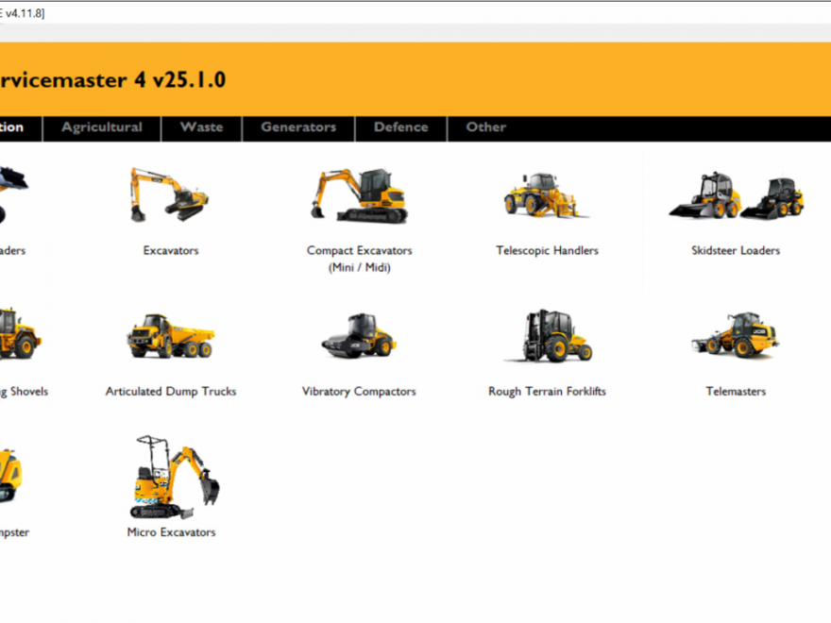Click the Vibratory Compactors label

pyautogui.click(x=359, y=392)
